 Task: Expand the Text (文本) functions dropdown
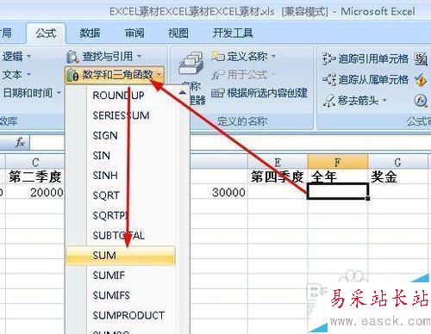(28, 75)
